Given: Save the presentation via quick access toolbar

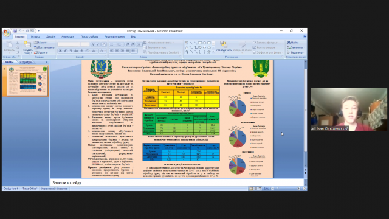Looking at the screenshot, I should 15,31.
